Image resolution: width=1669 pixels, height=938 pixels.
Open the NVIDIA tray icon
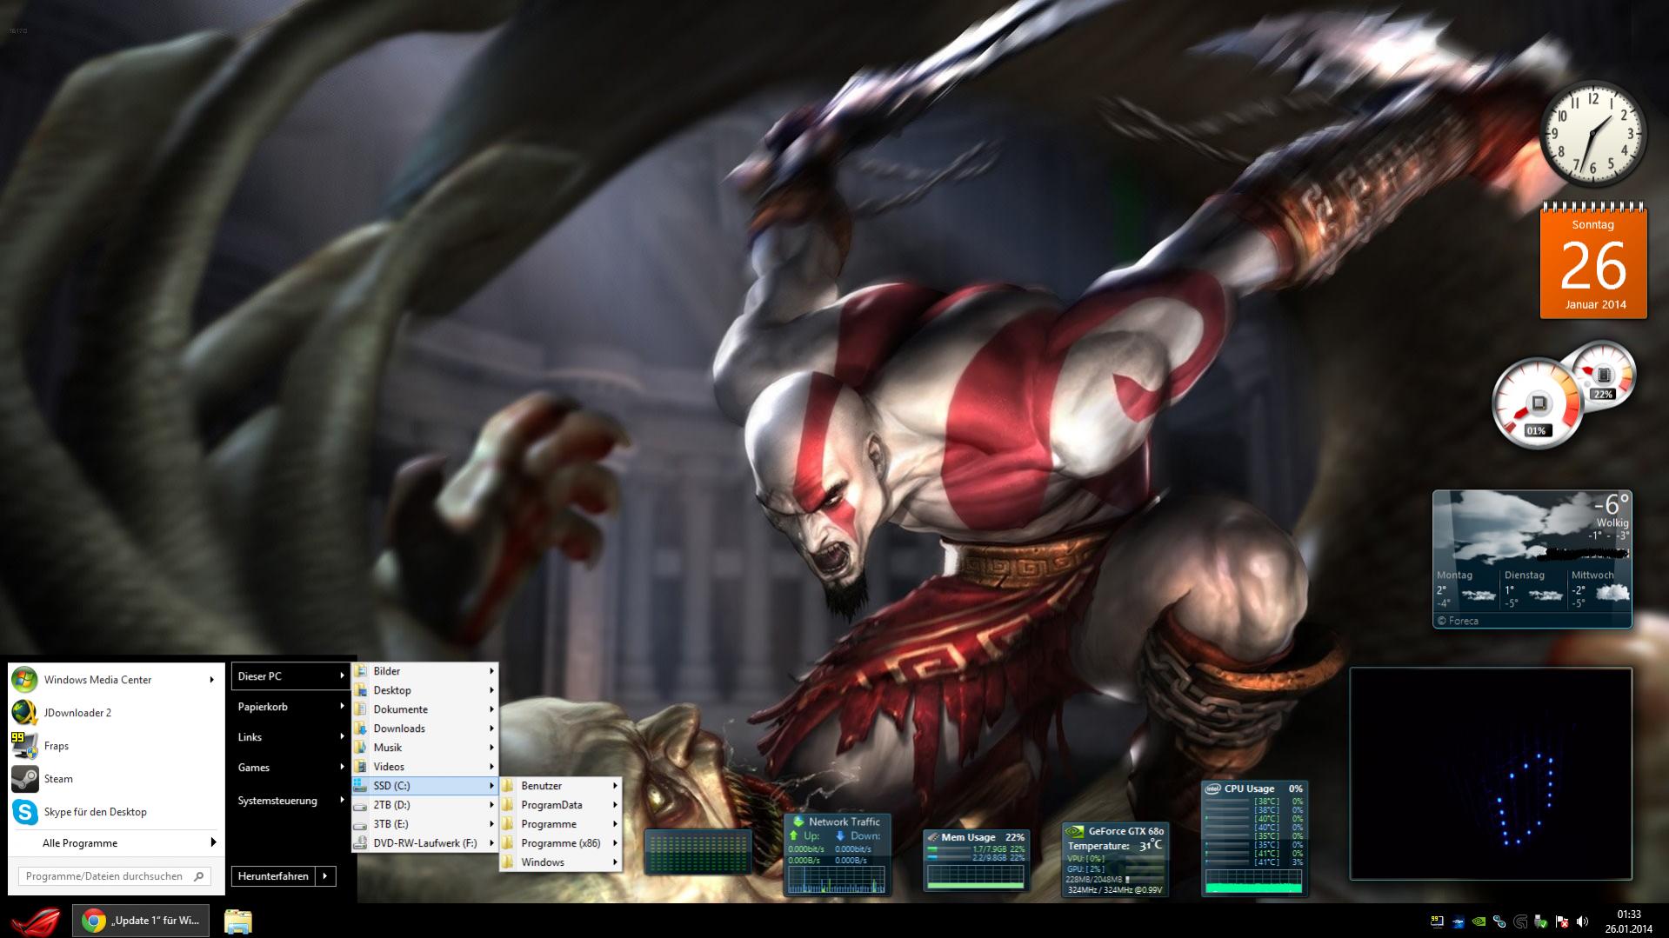click(x=1479, y=921)
